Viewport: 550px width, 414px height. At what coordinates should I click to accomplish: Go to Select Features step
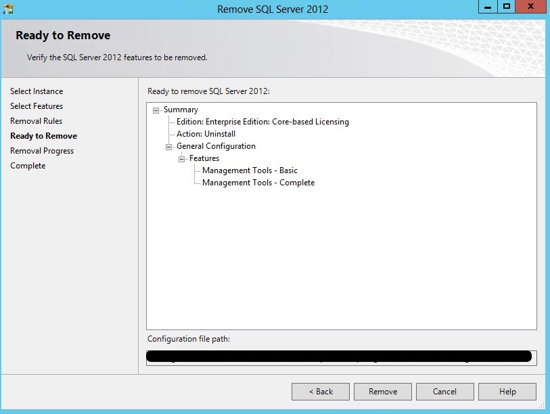click(37, 106)
